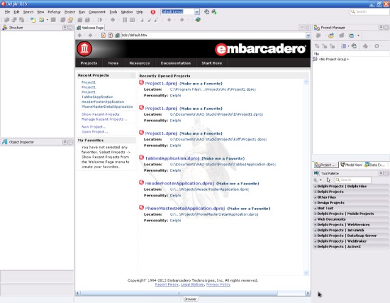Click Add to project icon in Project Manager

331,35
